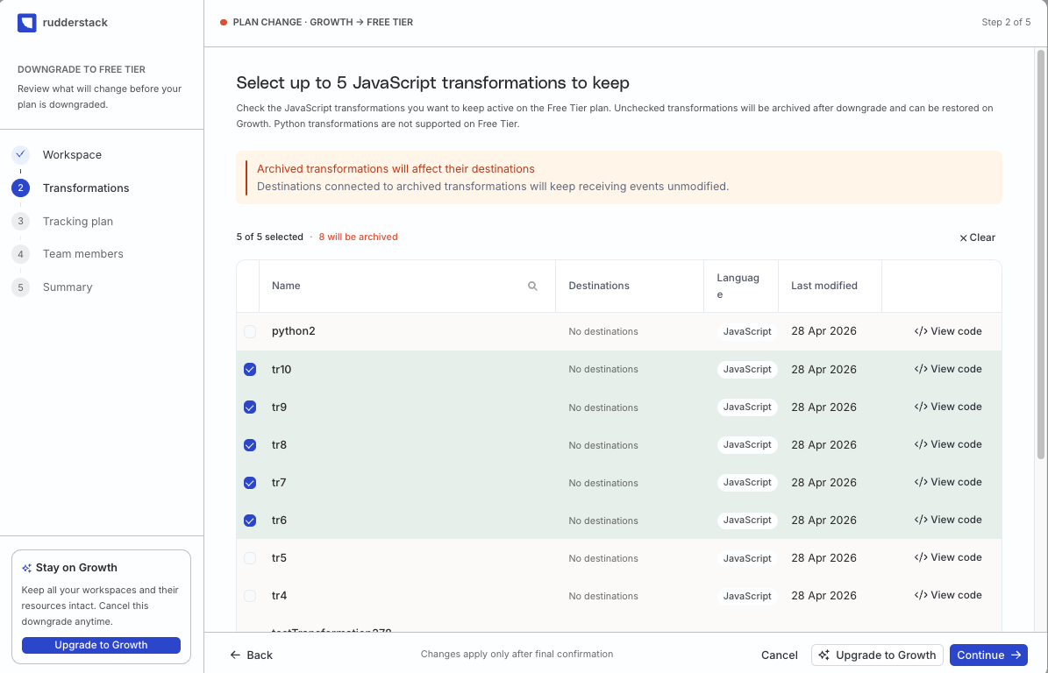Click Upgrade to Growth in footer

[877, 655]
